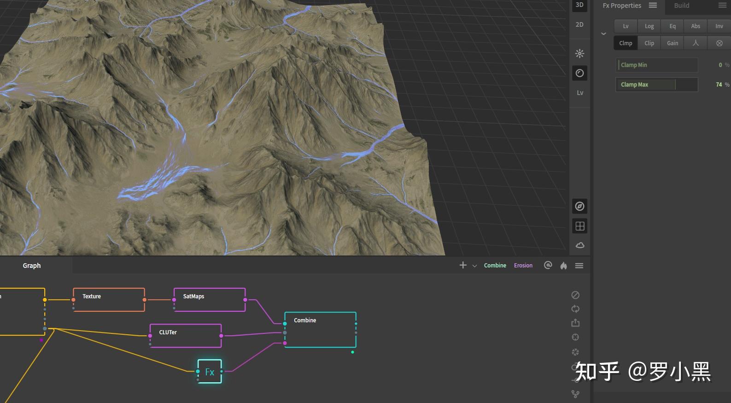The image size is (731, 403).
Task: Click the export icon beside the graph
Action: point(575,323)
